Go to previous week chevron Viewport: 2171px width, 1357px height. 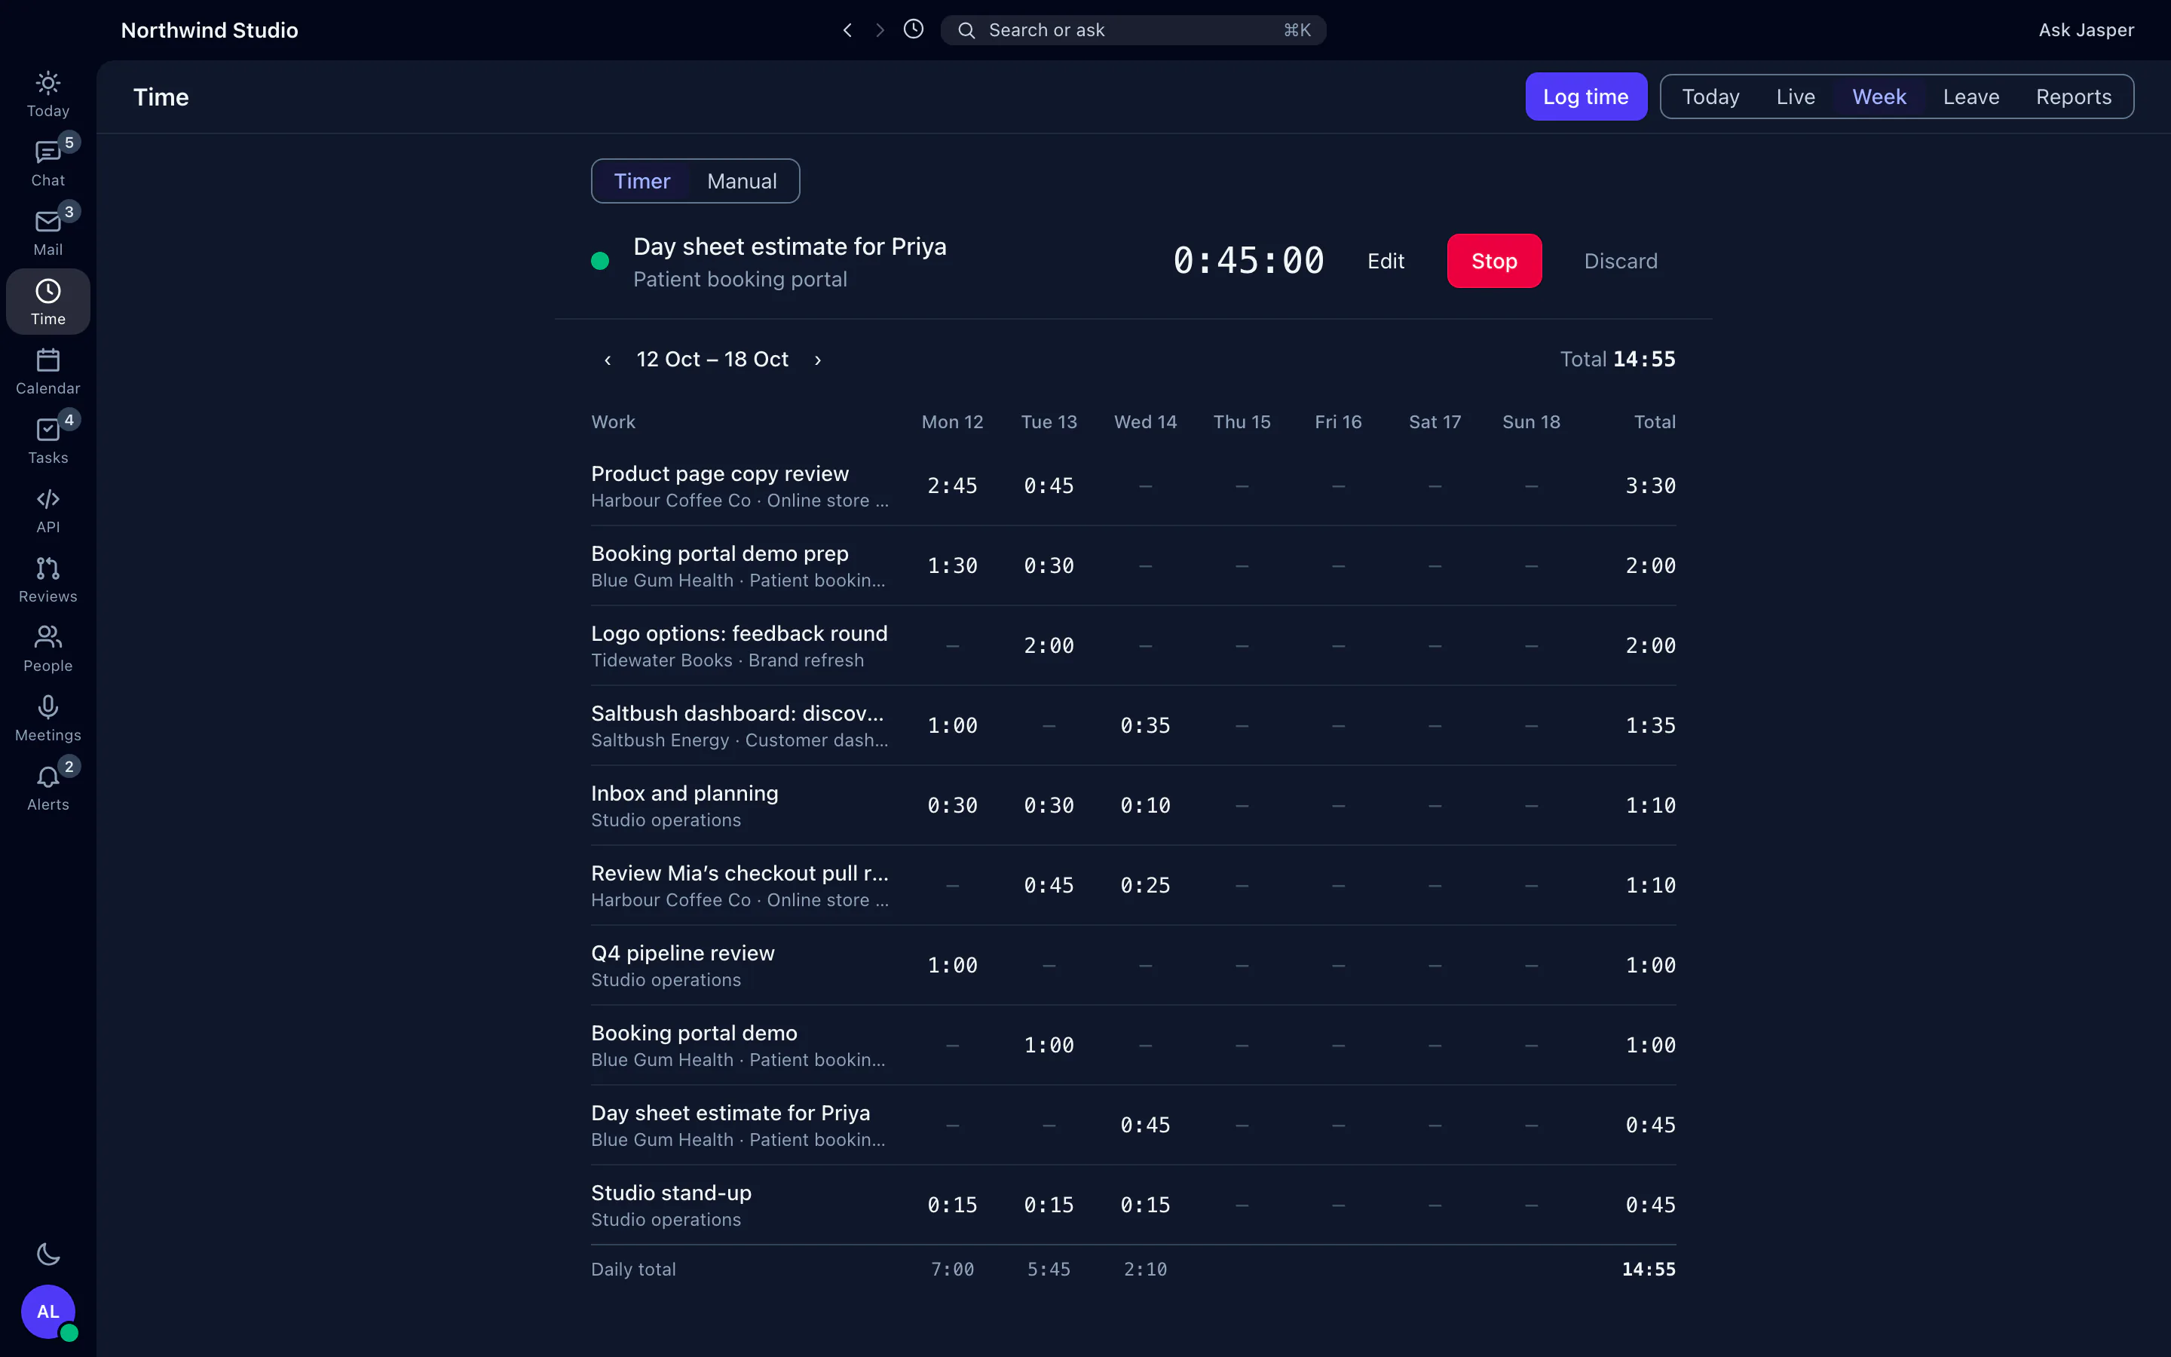point(608,360)
